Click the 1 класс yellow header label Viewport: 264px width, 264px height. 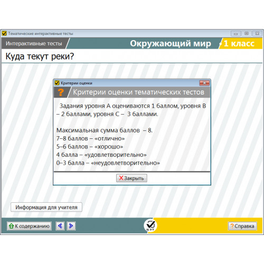point(239,43)
